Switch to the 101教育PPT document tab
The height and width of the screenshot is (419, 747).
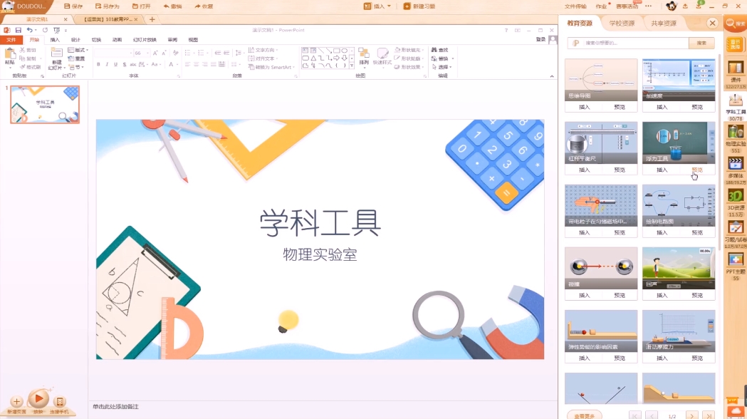click(110, 19)
